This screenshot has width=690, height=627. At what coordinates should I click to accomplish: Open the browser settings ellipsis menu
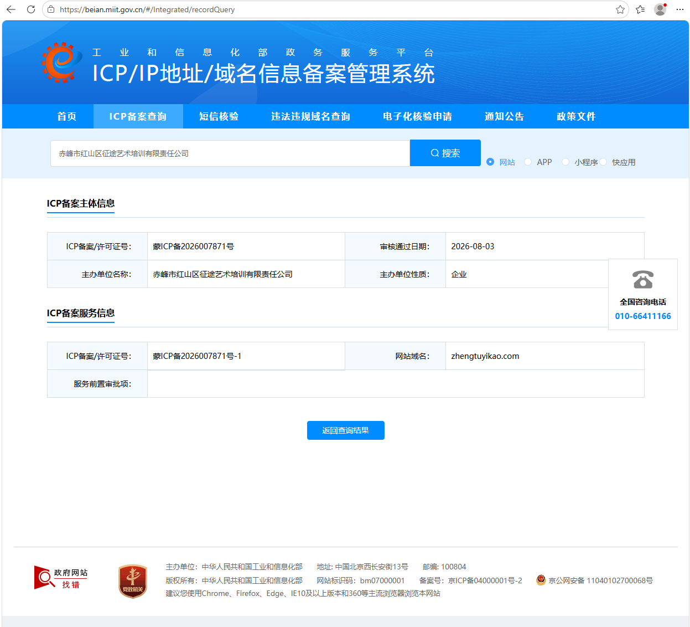(x=680, y=9)
